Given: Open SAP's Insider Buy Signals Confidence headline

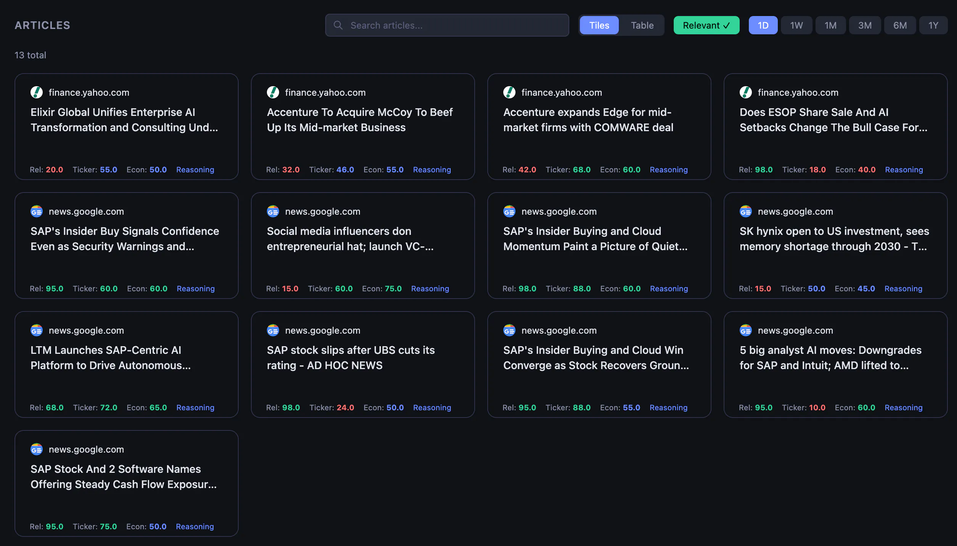Looking at the screenshot, I should click(125, 239).
